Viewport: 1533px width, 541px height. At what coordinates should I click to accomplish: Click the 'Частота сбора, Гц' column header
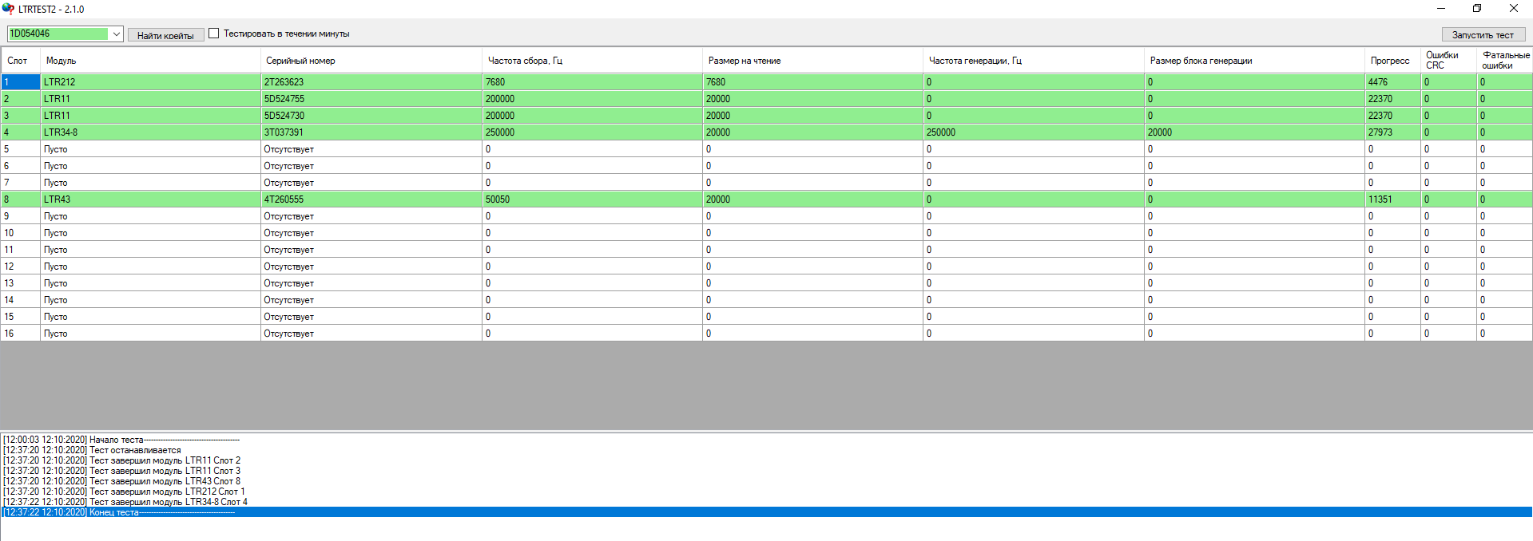[592, 61]
